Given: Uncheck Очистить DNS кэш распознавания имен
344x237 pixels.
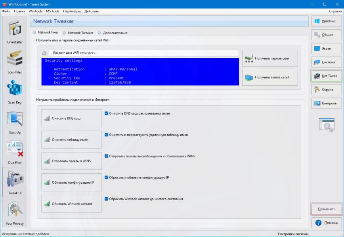Looking at the screenshot, I should pos(107,113).
